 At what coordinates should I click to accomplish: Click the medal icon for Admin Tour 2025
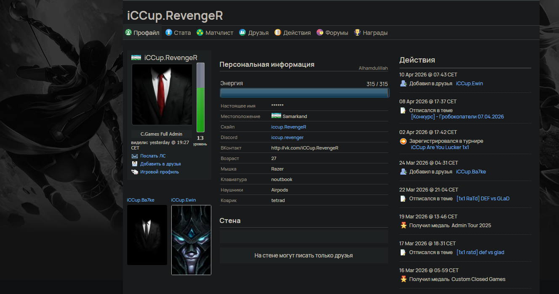pyautogui.click(x=403, y=225)
